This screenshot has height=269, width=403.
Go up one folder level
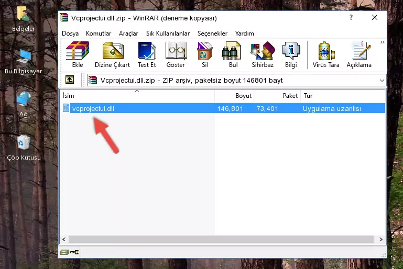(70, 80)
